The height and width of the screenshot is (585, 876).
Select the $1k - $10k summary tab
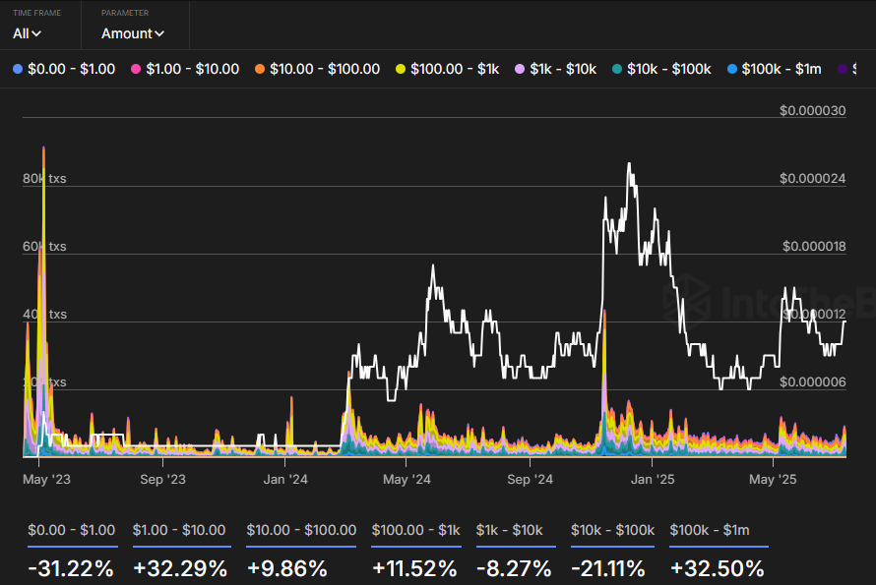(x=510, y=530)
